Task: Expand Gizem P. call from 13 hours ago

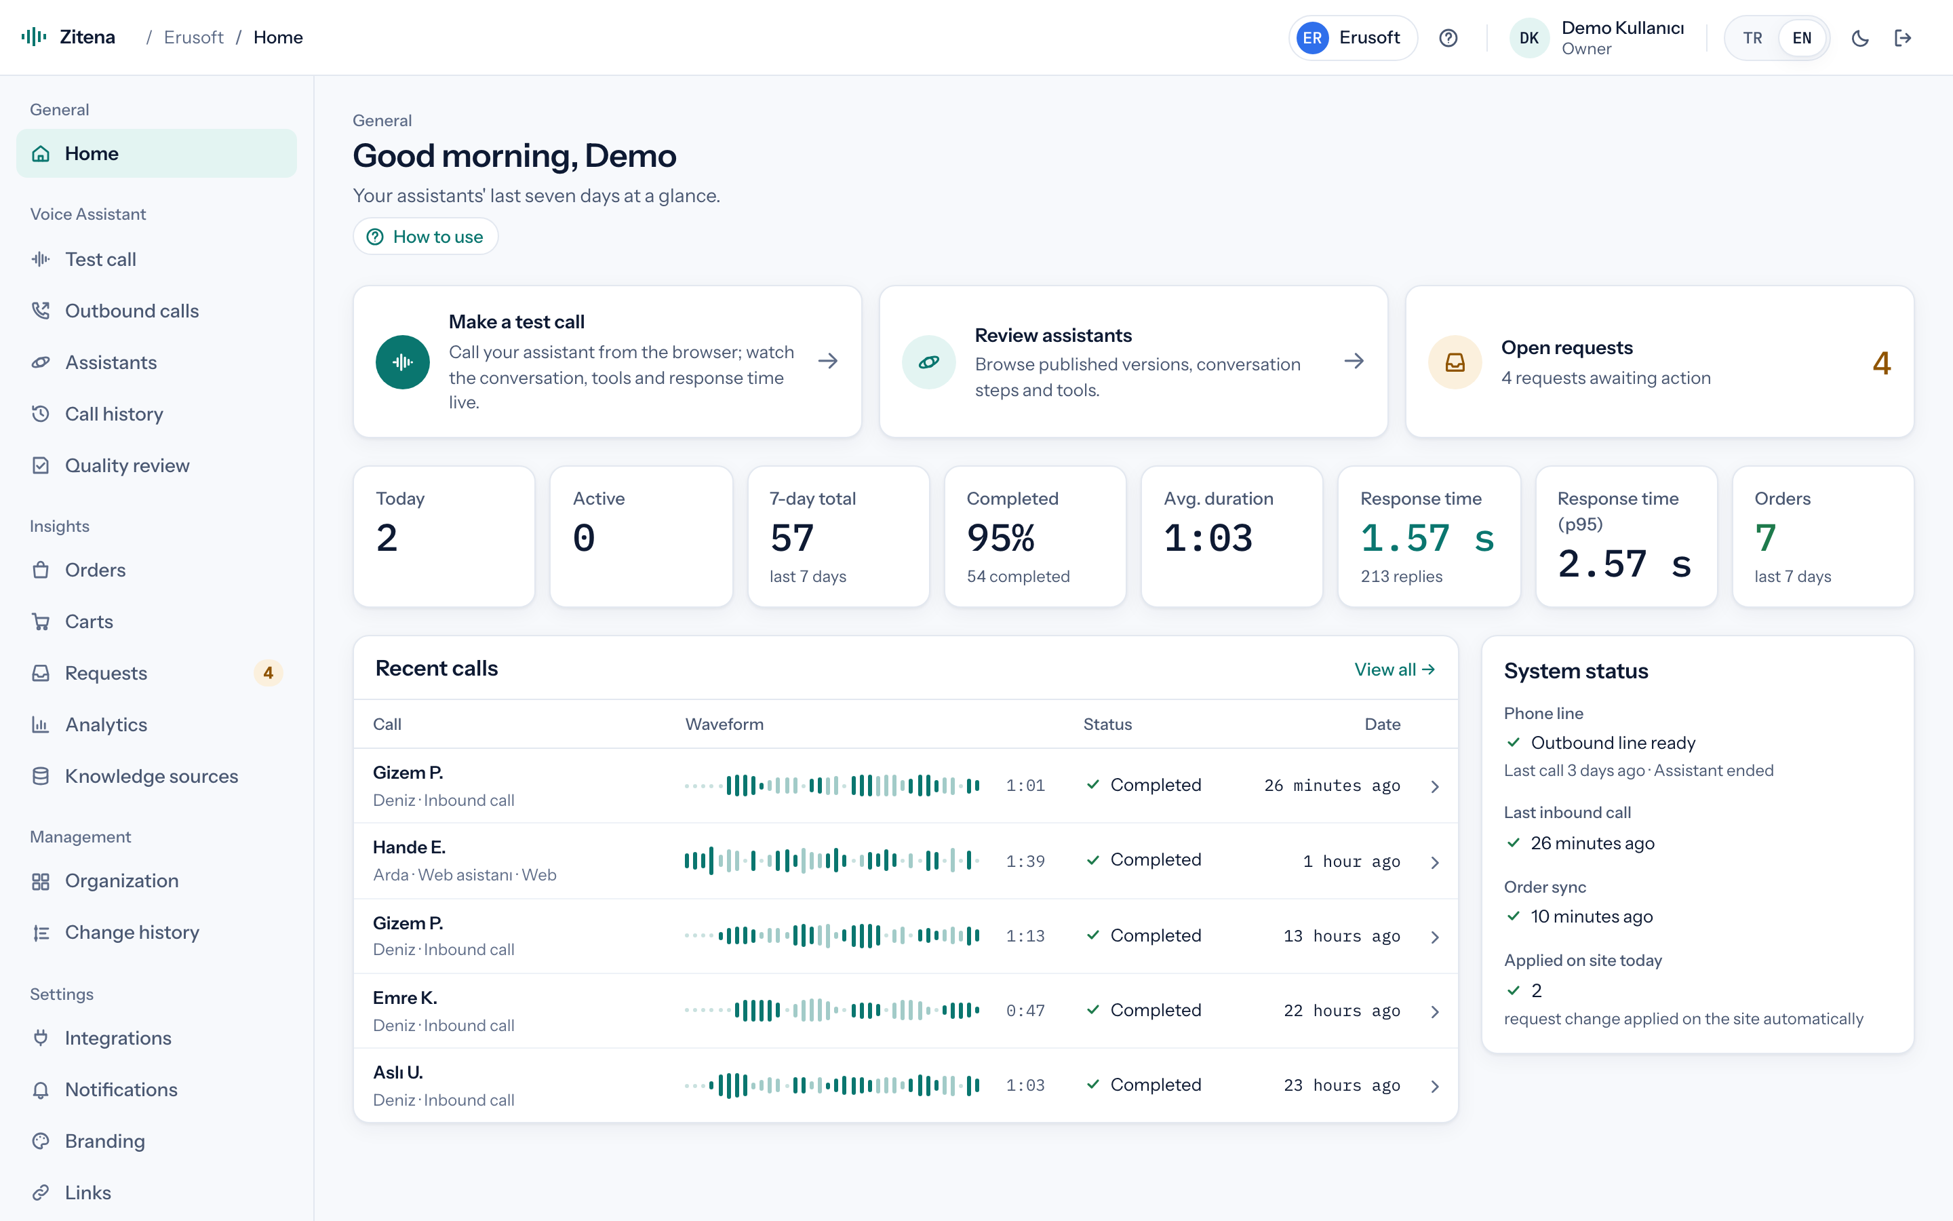Action: coord(1435,937)
